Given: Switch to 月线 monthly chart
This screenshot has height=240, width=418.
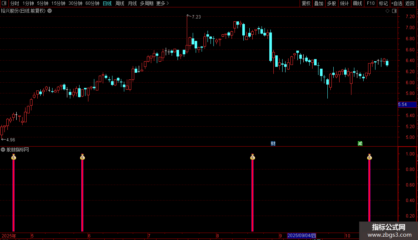Looking at the screenshot, I should [132, 3].
